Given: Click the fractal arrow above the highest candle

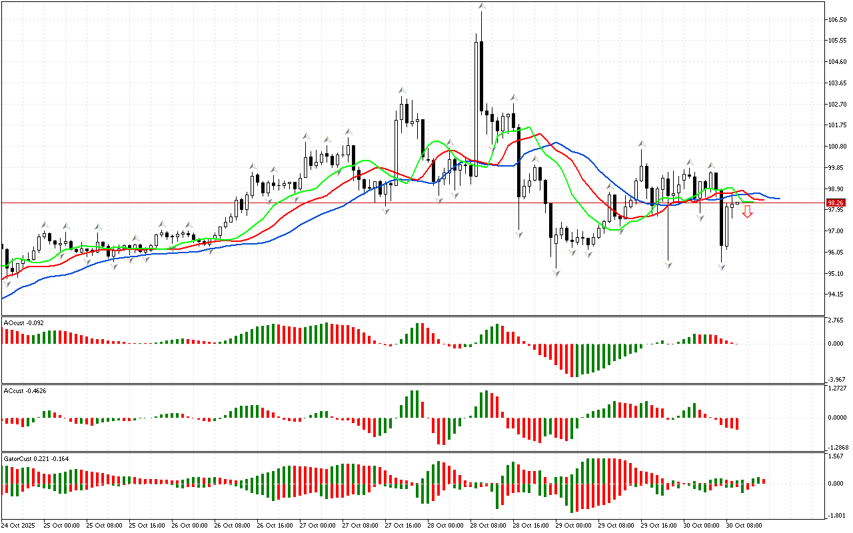Looking at the screenshot, I should pyautogui.click(x=481, y=6).
